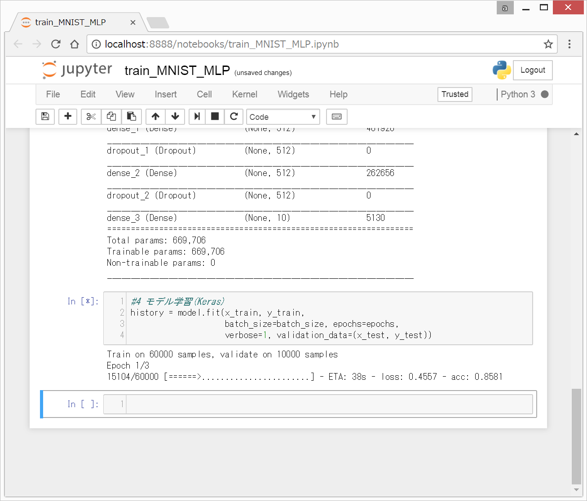Image resolution: width=587 pixels, height=501 pixels.
Task: Click the notebook title train_MNIST_MLP to rename
Action: (x=177, y=71)
